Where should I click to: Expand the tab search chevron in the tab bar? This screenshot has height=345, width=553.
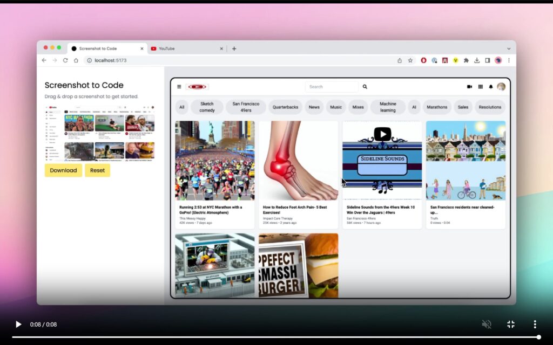[508, 49]
